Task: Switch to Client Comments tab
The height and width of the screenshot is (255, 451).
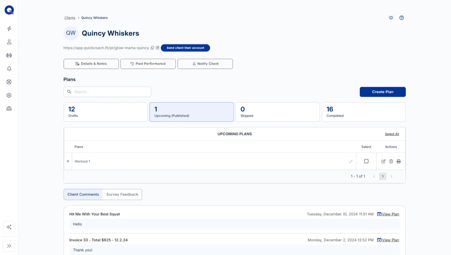Action: [x=83, y=194]
